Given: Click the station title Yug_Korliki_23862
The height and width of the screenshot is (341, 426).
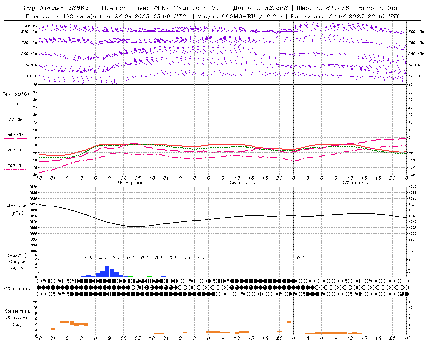Looking at the screenshot, I should click(56, 8).
